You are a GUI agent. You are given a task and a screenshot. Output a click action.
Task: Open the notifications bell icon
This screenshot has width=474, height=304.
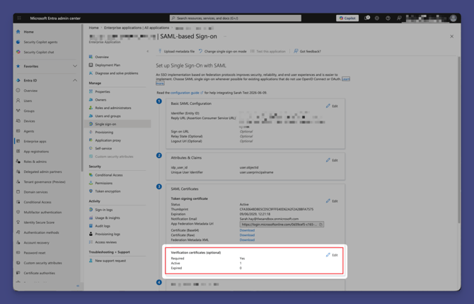point(366,18)
